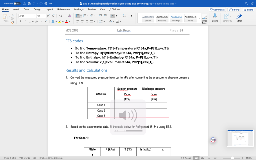Start Dictate with the microphone icon
Viewport: 256px width, 160px height.
215,18
